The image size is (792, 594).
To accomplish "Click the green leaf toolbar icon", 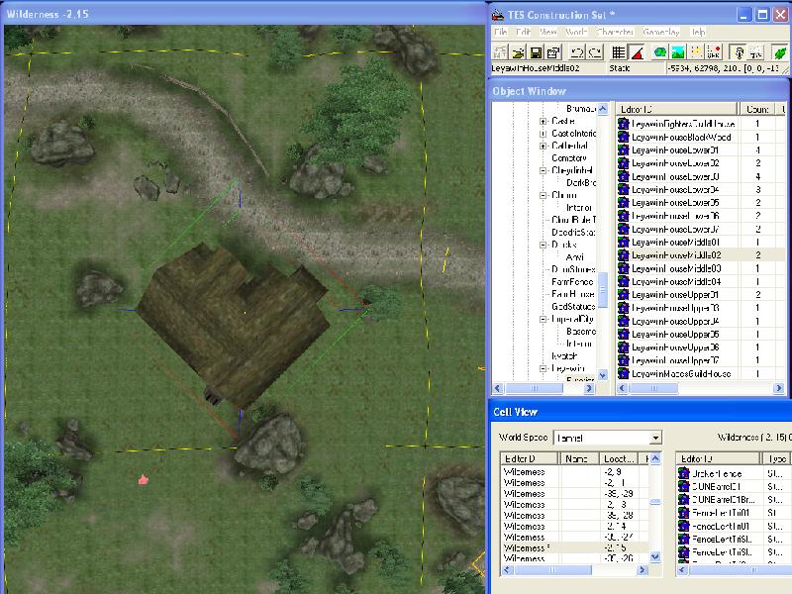I will [779, 52].
